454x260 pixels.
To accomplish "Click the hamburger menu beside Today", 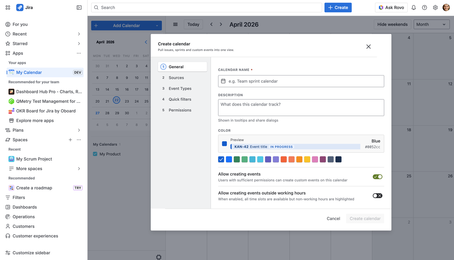I will [x=175, y=25].
